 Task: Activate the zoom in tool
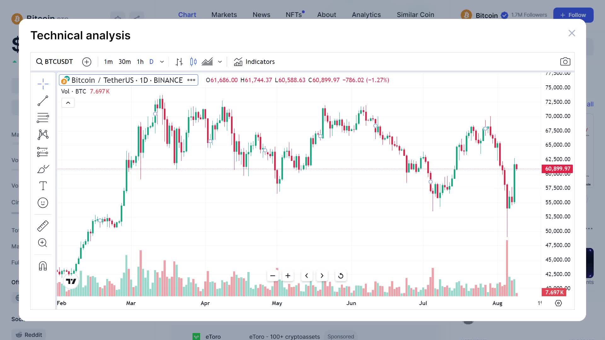[43, 243]
